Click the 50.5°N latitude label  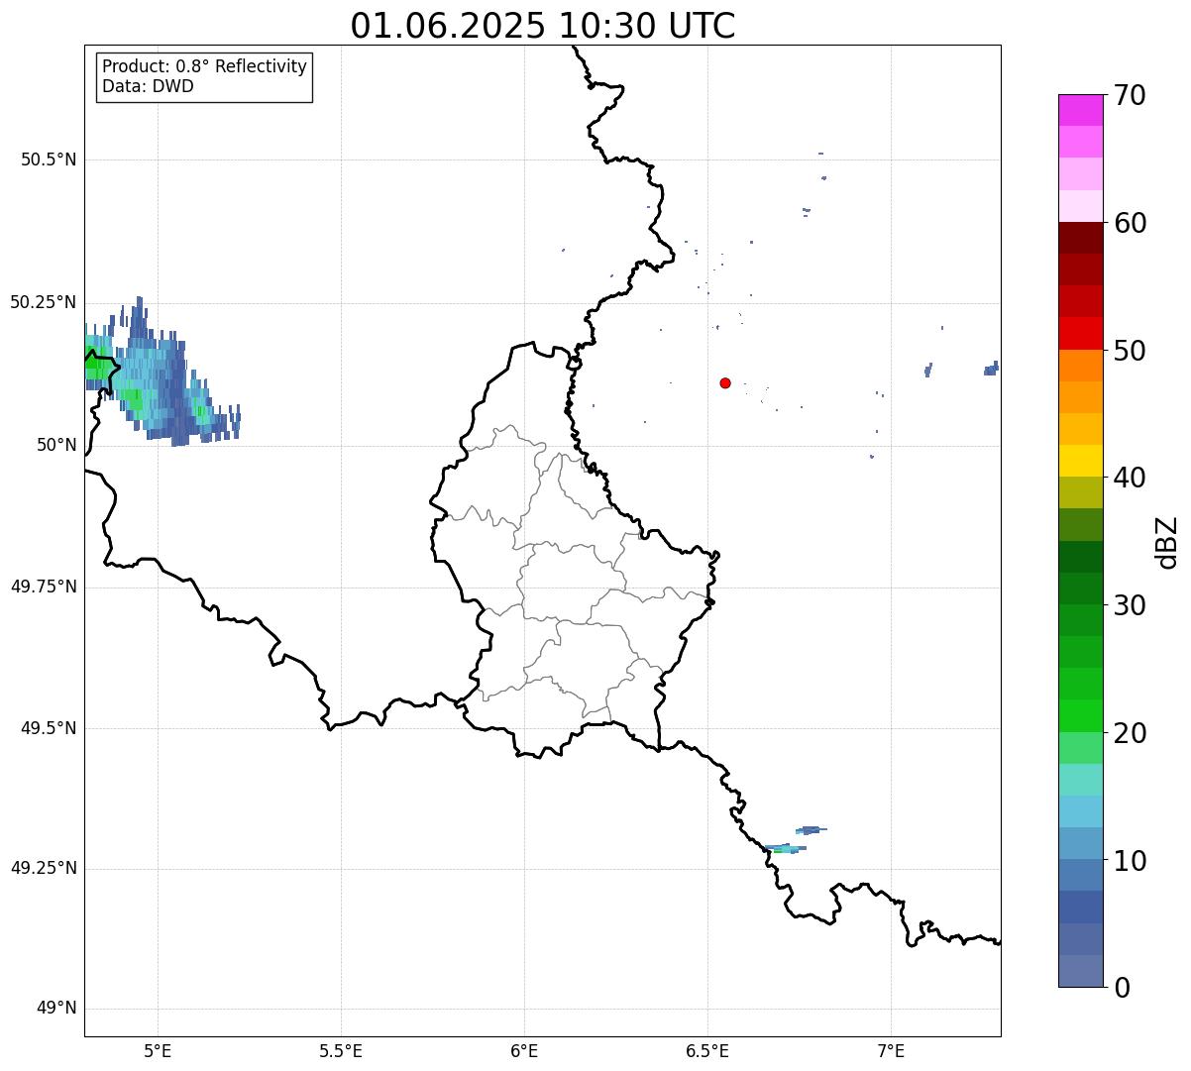pyautogui.click(x=49, y=160)
